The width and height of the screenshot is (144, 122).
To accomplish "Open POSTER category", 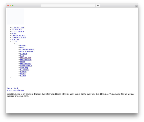I will pos(15,40).
